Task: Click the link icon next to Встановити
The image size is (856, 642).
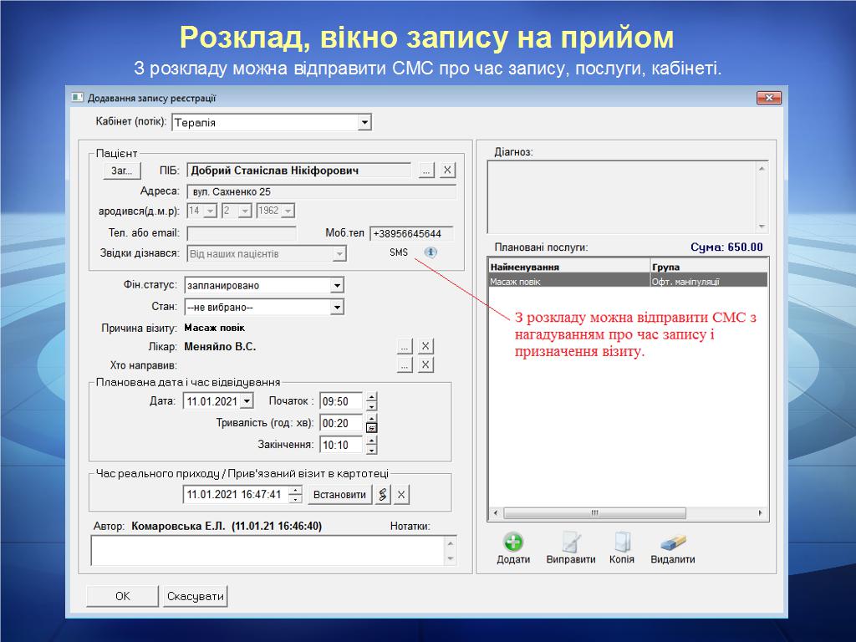Action: (x=383, y=495)
